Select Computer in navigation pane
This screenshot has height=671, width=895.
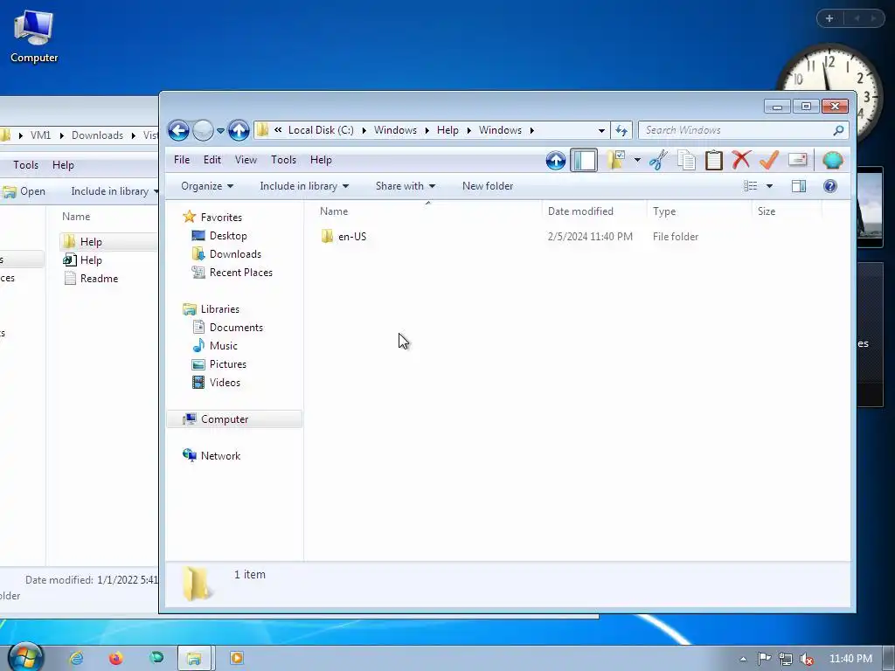[x=234, y=419]
